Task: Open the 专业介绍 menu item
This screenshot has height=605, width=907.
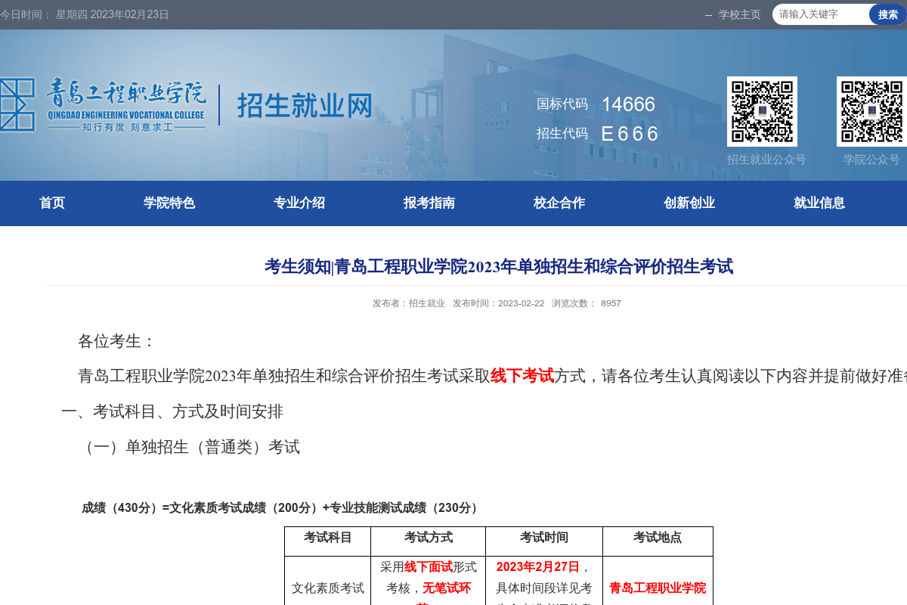Action: [x=299, y=203]
